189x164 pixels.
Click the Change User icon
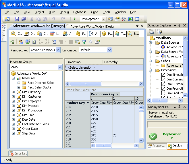[x=21, y=42]
